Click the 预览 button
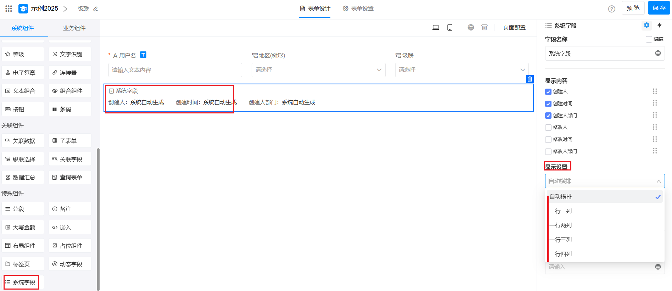This screenshot has width=672, height=291. 633,8
